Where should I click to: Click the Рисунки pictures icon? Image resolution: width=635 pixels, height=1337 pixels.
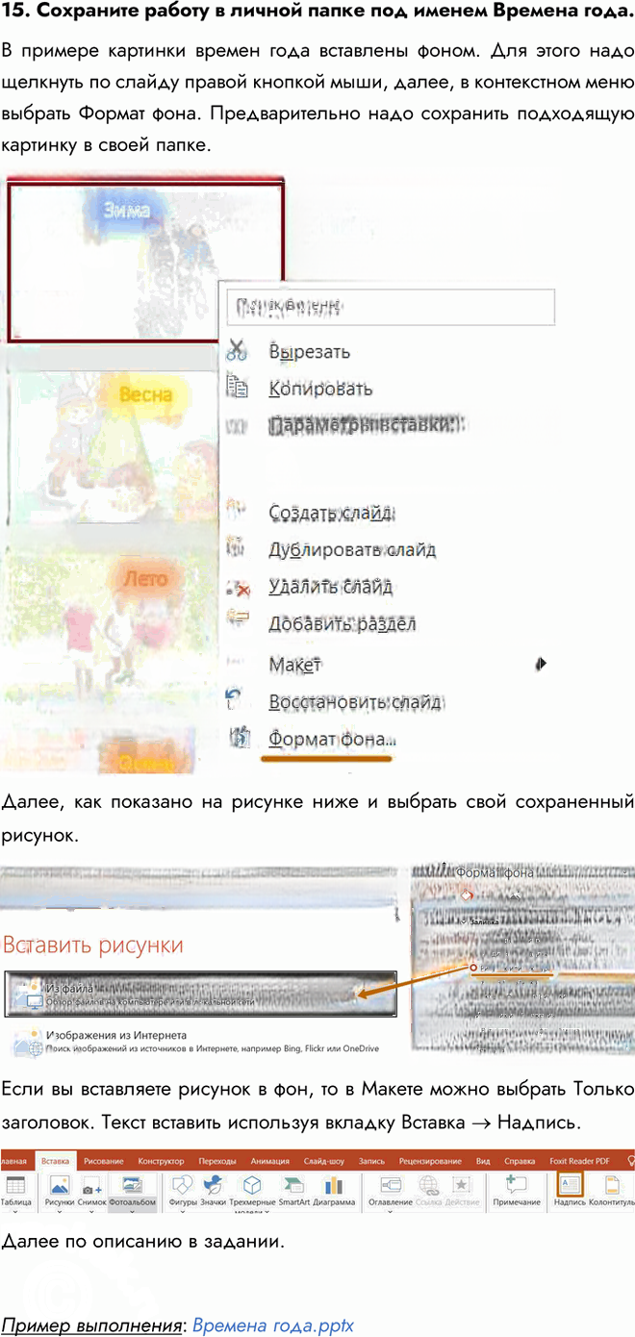pyautogui.click(x=60, y=1186)
